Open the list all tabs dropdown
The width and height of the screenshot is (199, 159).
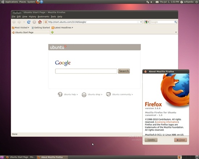pos(176,32)
